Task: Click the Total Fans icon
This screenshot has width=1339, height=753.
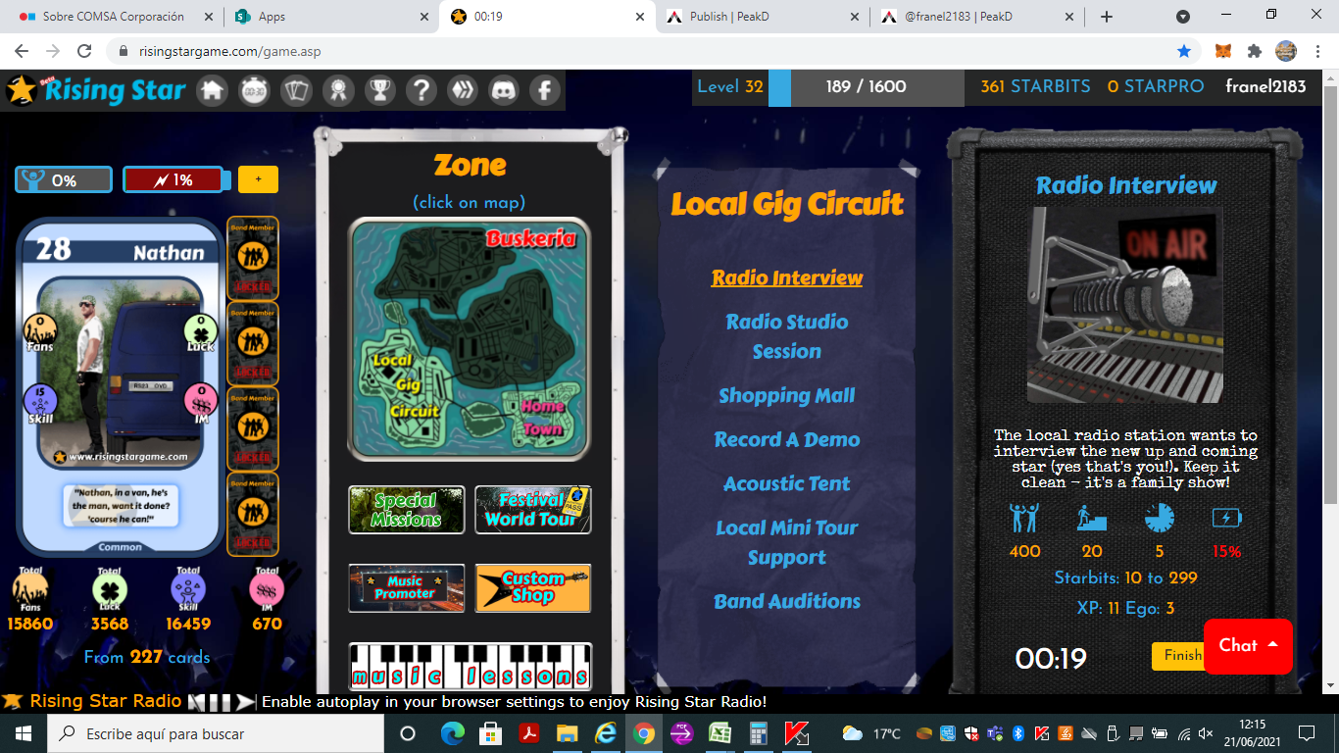Action: (x=30, y=589)
